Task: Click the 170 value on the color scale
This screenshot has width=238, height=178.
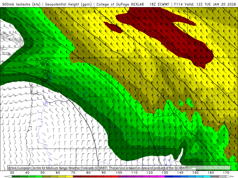Action: coord(226,173)
